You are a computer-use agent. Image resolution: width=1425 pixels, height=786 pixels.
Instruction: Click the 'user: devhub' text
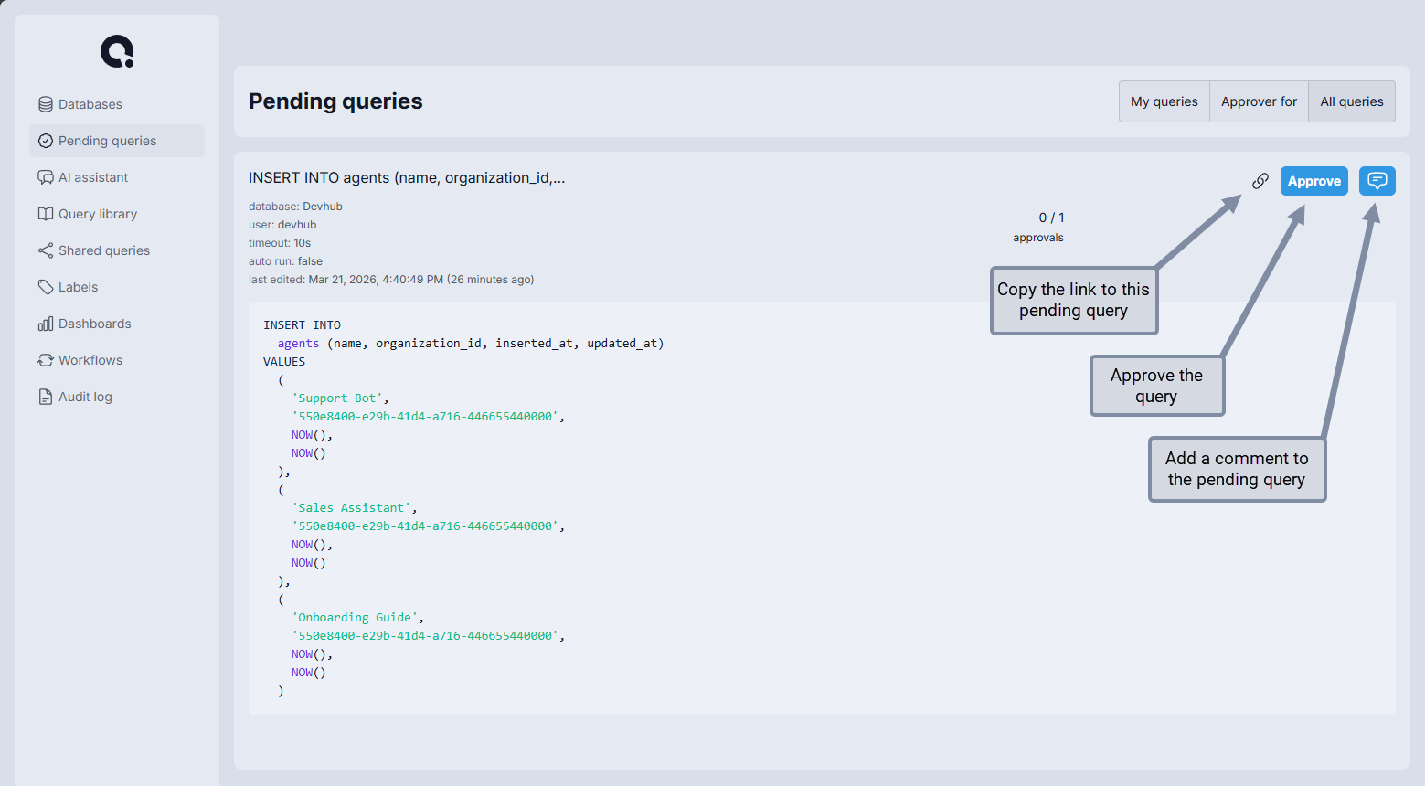[x=282, y=225]
